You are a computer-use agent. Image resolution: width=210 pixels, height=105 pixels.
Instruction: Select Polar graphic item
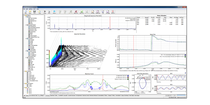(31, 34)
